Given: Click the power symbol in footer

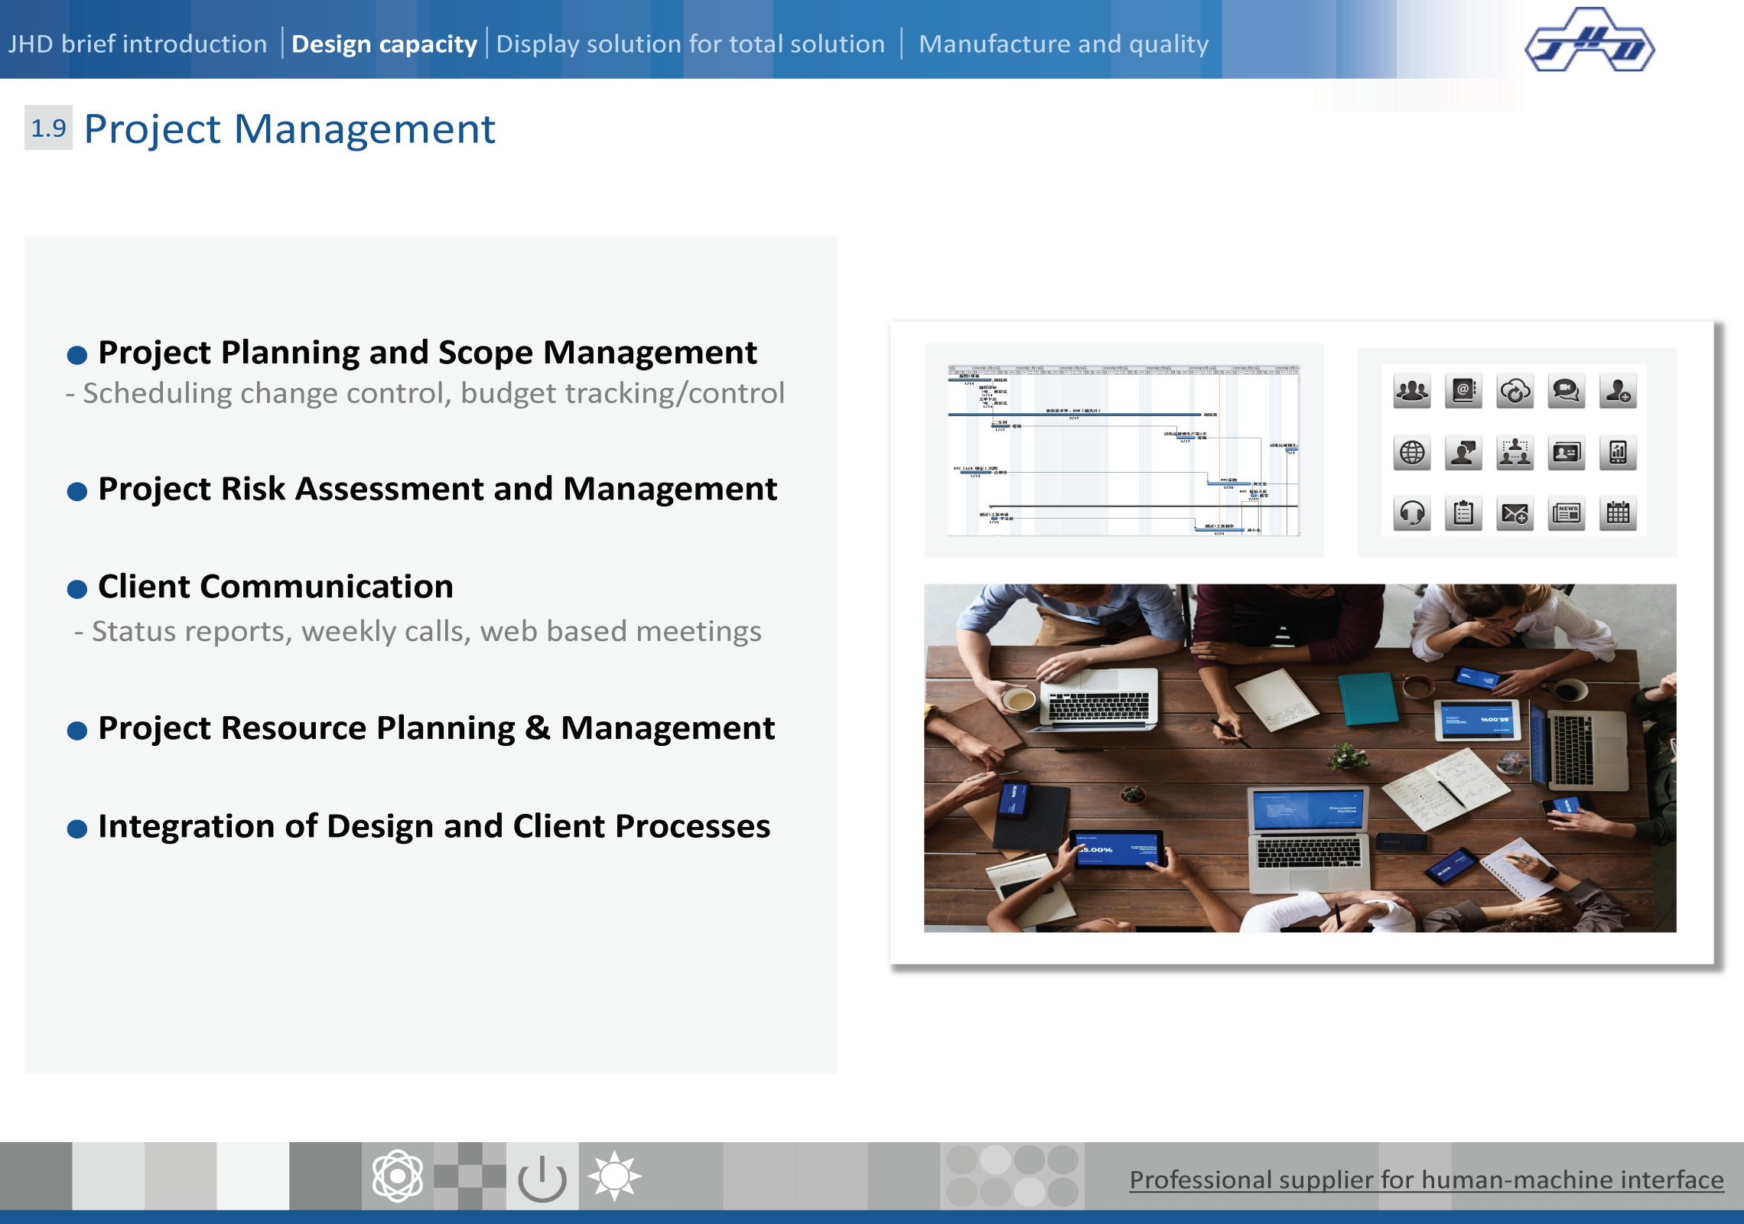Looking at the screenshot, I should [542, 1177].
